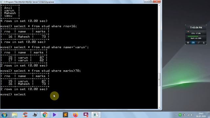
Task: Click the console scrollbar up arrow
Action: pyautogui.click(x=159, y=6)
